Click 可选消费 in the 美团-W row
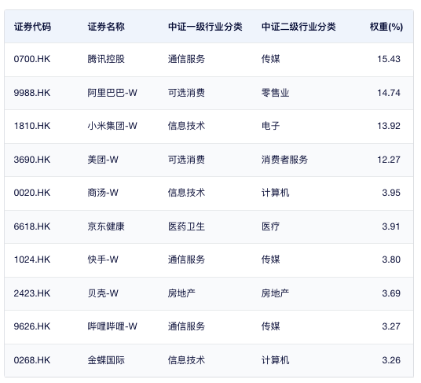The width and height of the screenshot is (421, 383). 187,160
